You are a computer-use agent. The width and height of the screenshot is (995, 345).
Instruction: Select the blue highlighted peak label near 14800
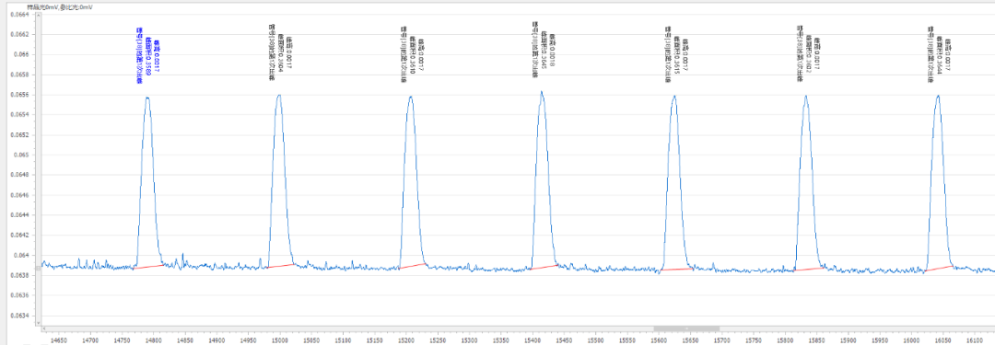[x=147, y=56]
